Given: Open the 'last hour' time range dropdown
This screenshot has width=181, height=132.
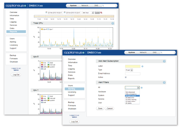Looking at the screenshot, I should pyautogui.click(x=88, y=13).
